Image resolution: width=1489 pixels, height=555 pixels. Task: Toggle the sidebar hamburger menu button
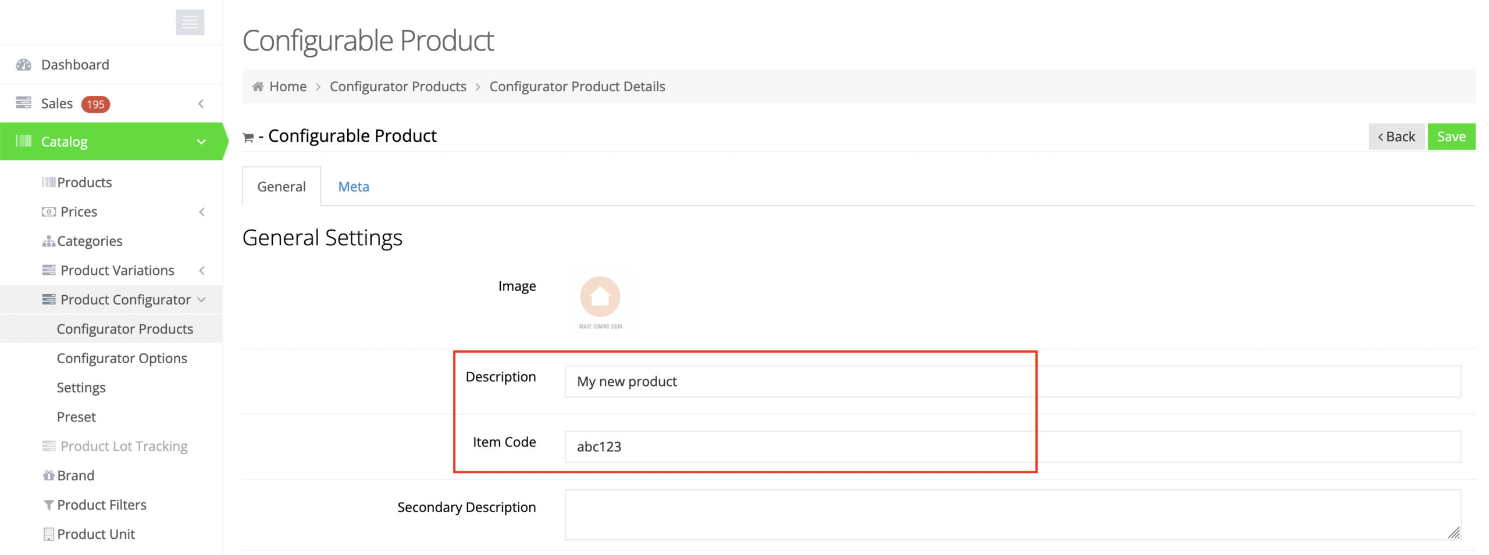click(x=190, y=22)
